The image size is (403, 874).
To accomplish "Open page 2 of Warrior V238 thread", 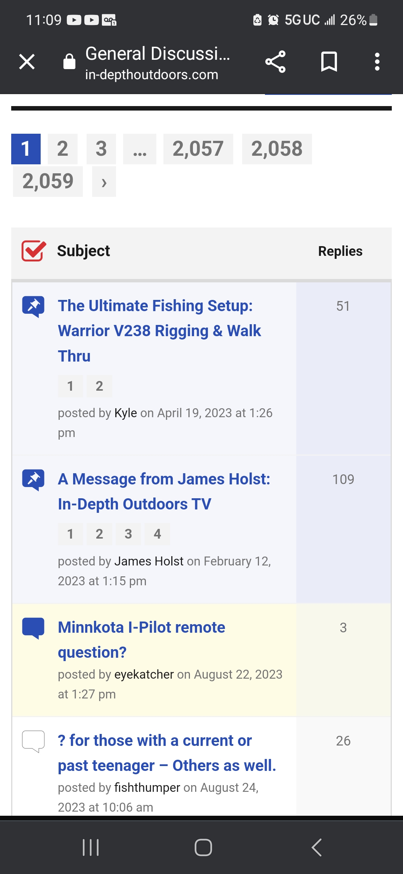I will [99, 386].
